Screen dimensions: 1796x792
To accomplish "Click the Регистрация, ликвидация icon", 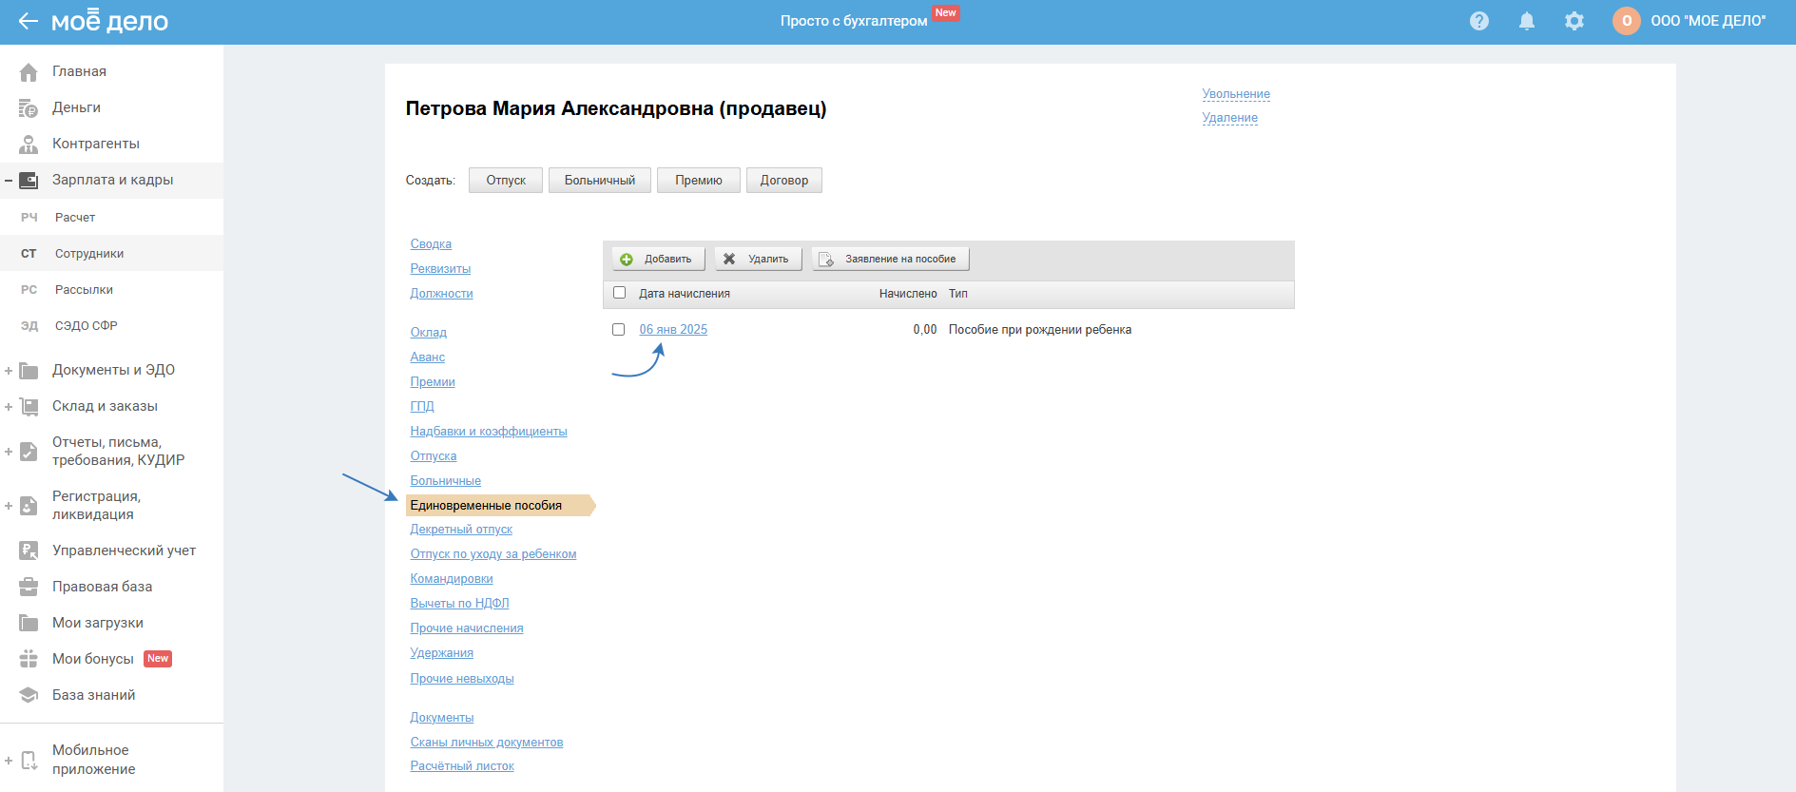I will (29, 506).
